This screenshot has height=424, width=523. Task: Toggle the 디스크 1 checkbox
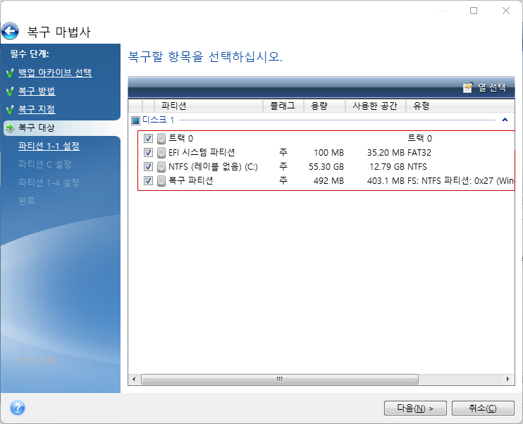click(135, 120)
